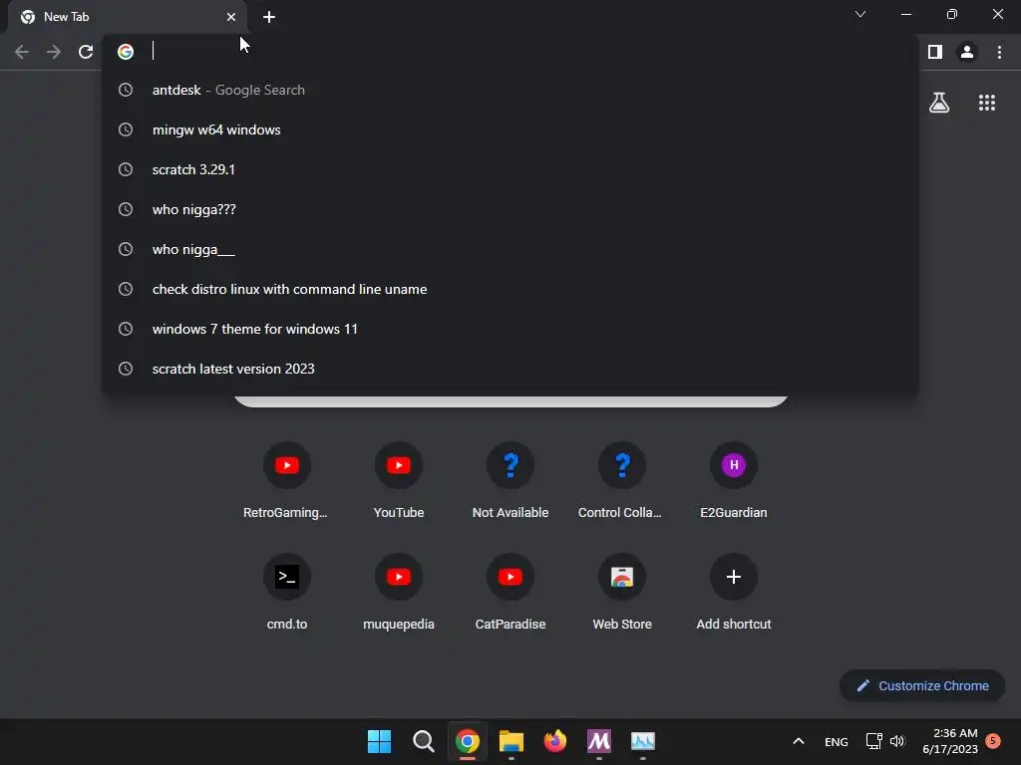Screen dimensions: 1021x765
Task: Open the muquepedia shortcut tile
Action: (x=399, y=592)
